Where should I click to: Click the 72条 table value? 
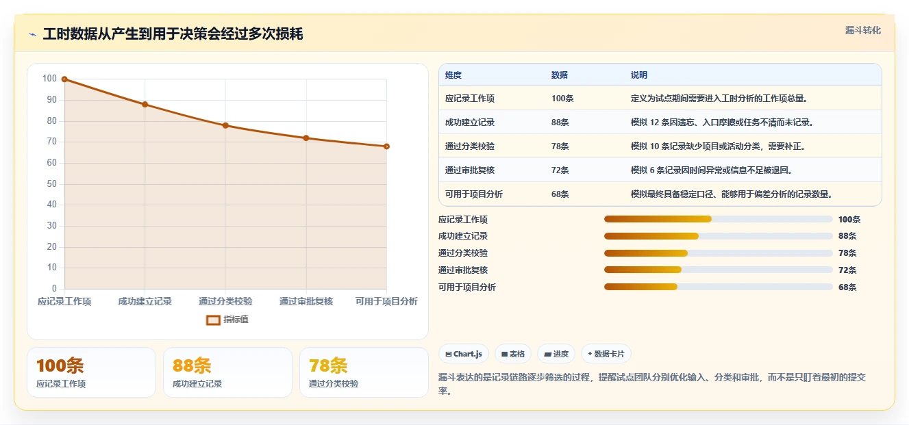[x=560, y=170]
